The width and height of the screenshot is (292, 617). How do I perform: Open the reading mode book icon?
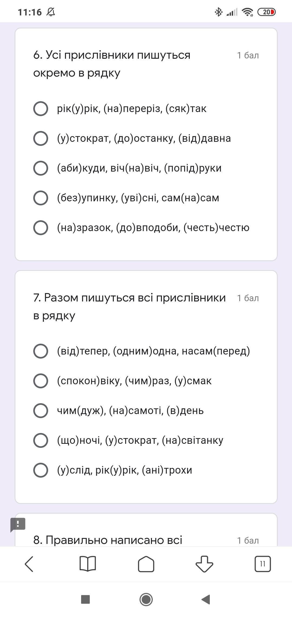click(x=88, y=564)
